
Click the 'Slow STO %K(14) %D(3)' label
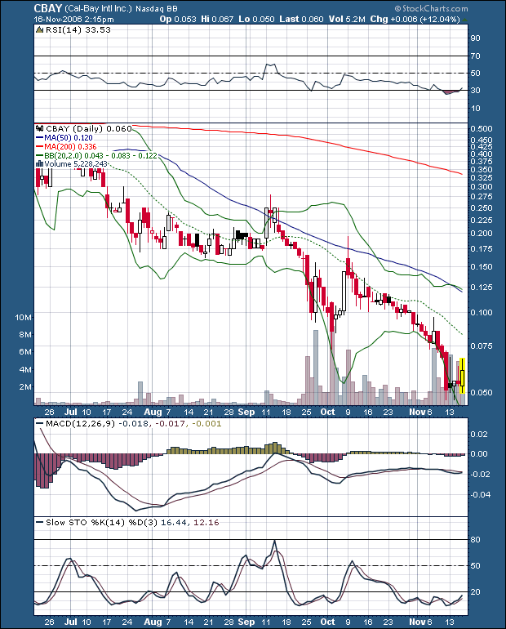pyautogui.click(x=102, y=522)
